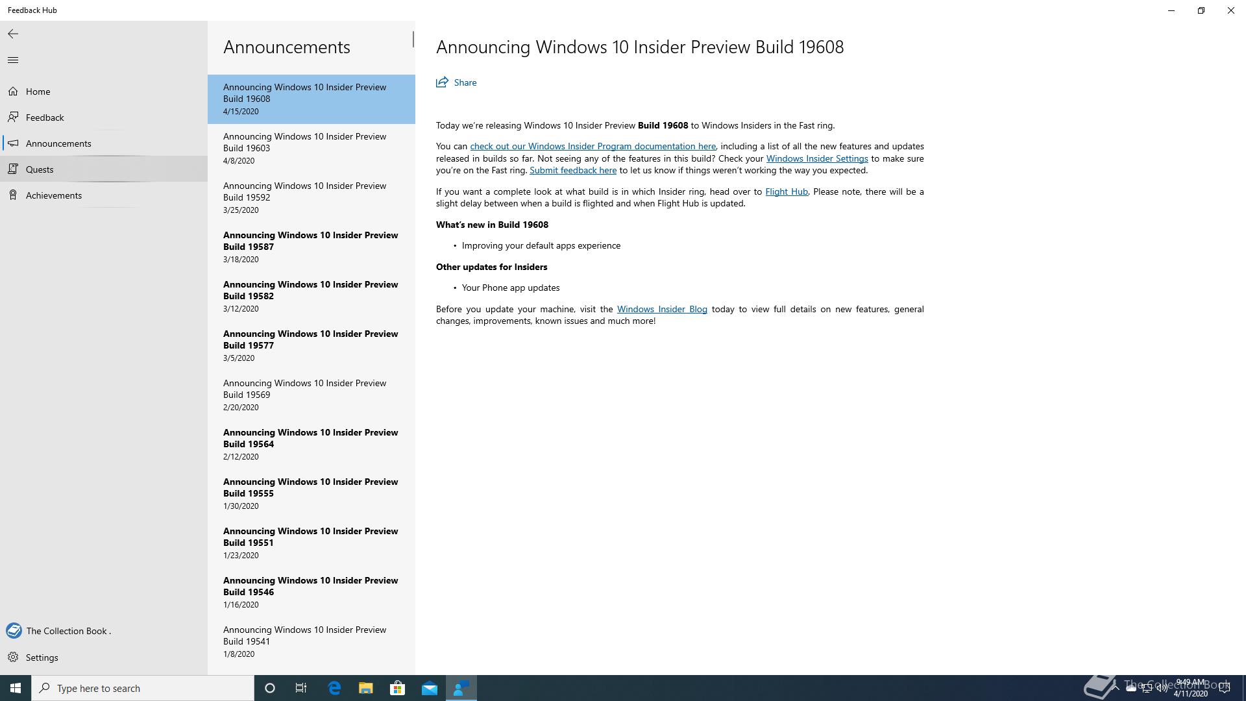Select Build 19608 announcement
Screen dimensions: 1246x701
click(311, 99)
